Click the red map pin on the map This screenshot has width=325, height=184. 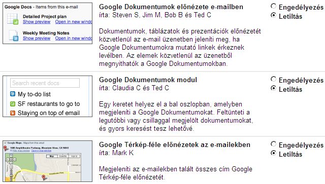point(44,177)
